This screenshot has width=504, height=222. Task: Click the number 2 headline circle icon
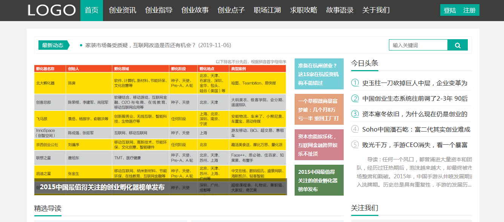[355, 98]
